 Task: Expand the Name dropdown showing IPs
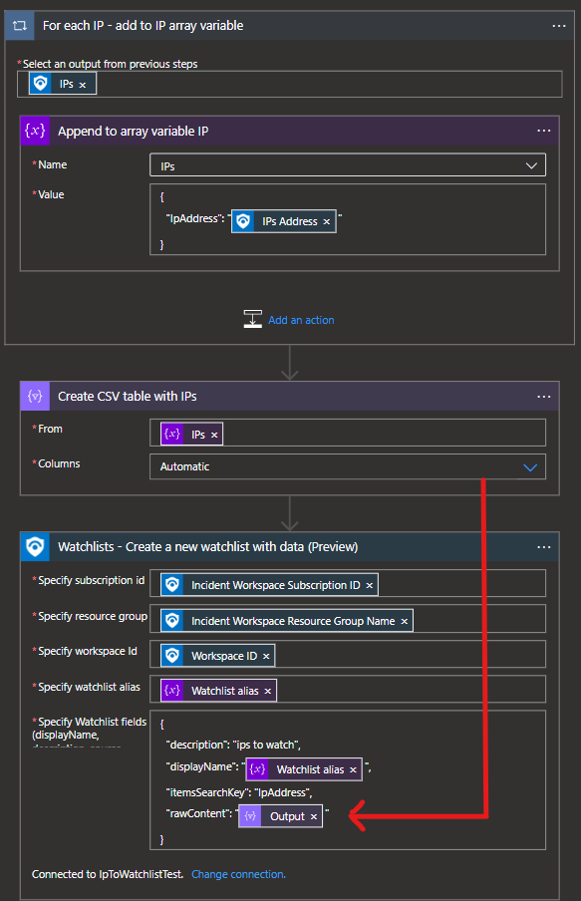click(x=531, y=166)
